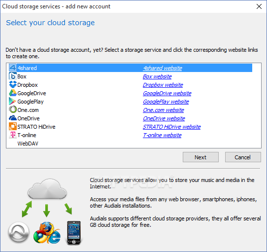Select the T-online row

click(x=131, y=135)
